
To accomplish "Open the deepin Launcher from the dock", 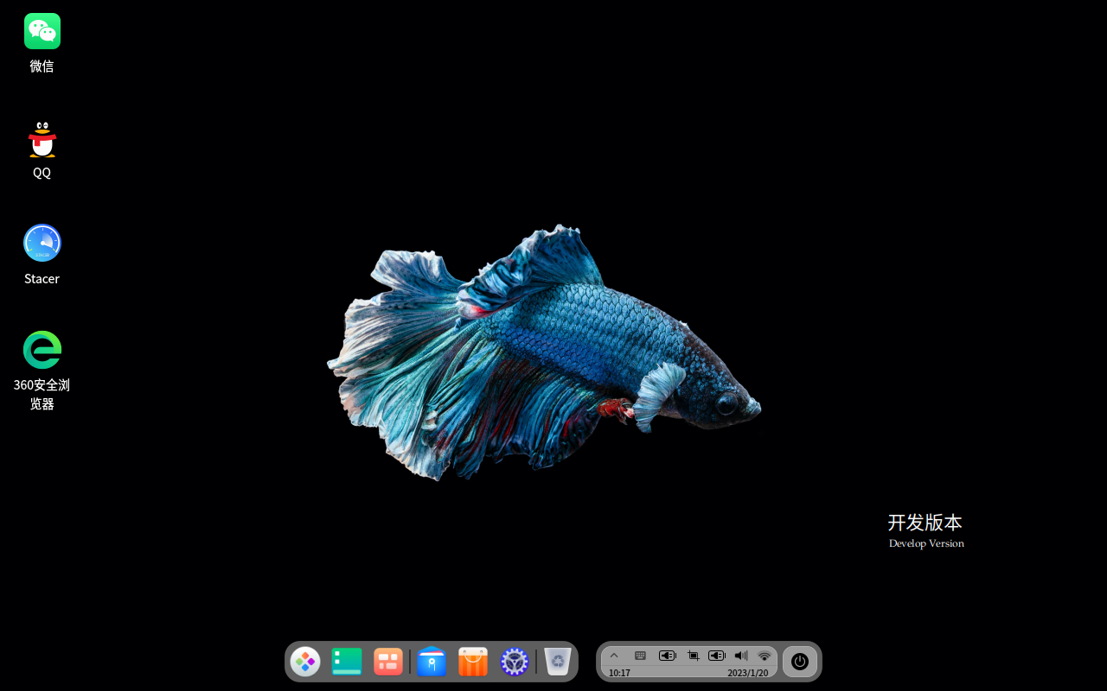I will click(x=306, y=661).
